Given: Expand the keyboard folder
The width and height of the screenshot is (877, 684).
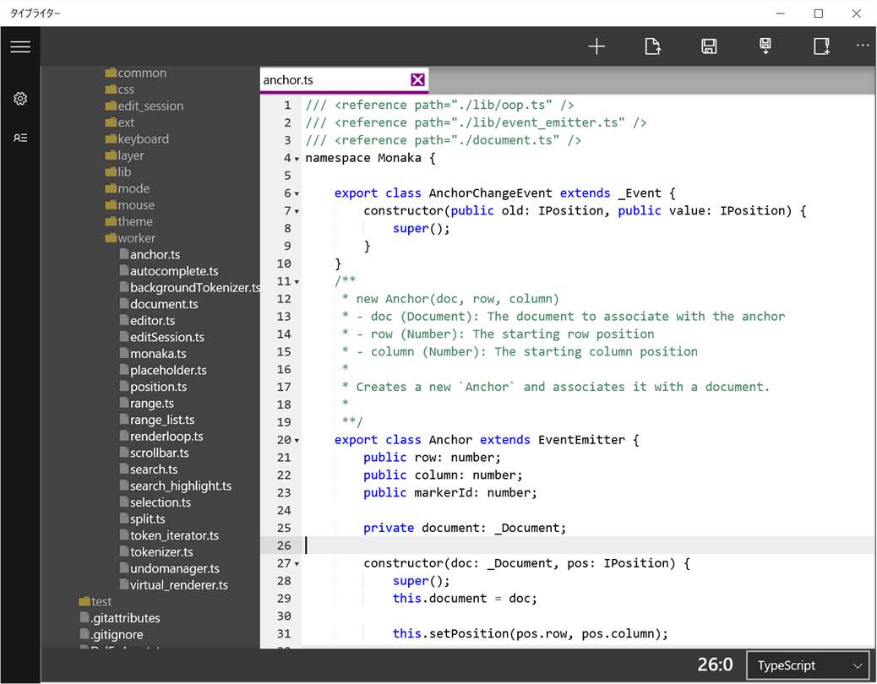Looking at the screenshot, I should pyautogui.click(x=142, y=139).
